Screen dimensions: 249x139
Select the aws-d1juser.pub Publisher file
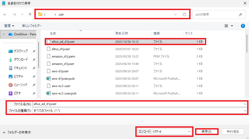tap(63, 79)
